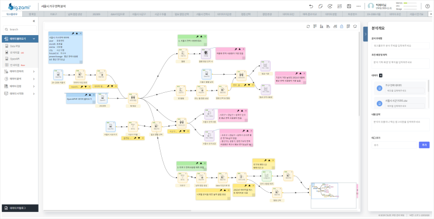Click the Storage usage bar
The height and width of the screenshot is (219, 434).
410,9
